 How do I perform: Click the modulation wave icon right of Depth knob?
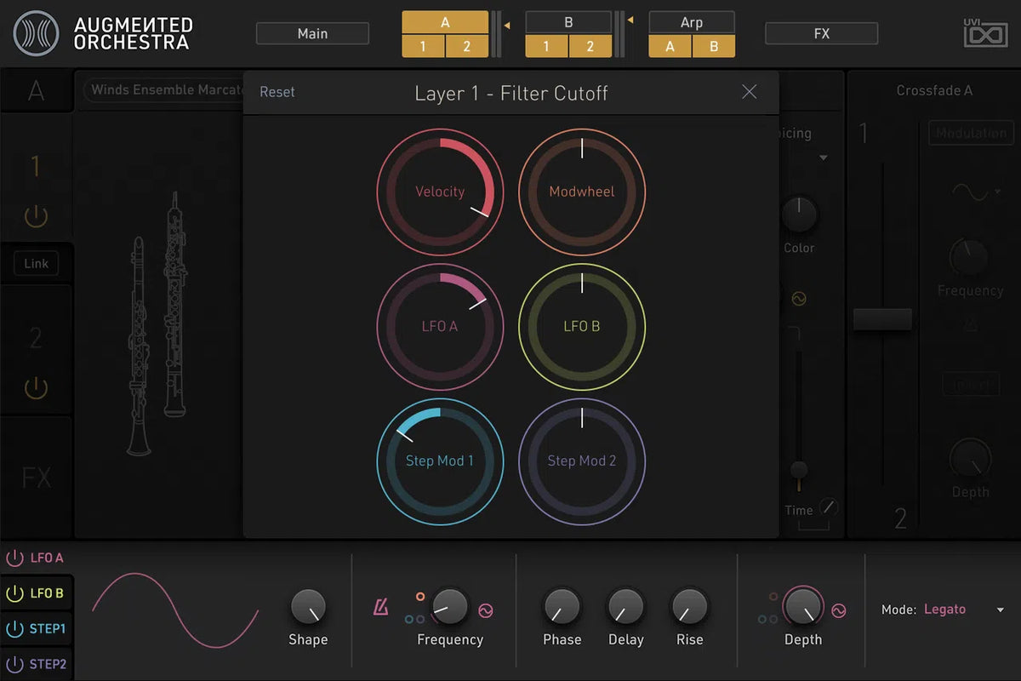pos(839,610)
